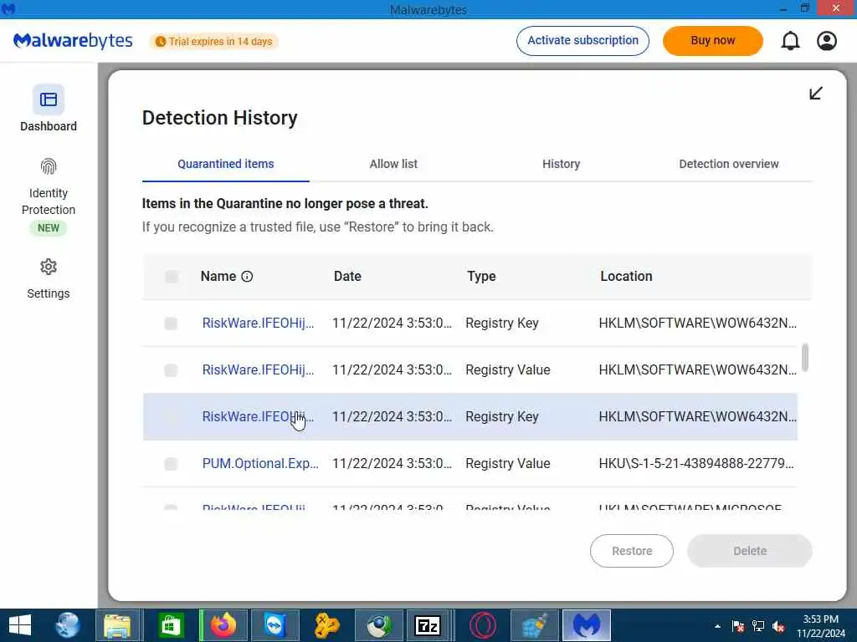The height and width of the screenshot is (642, 857).
Task: Click the Malwarebytes logo
Action: pos(73,41)
